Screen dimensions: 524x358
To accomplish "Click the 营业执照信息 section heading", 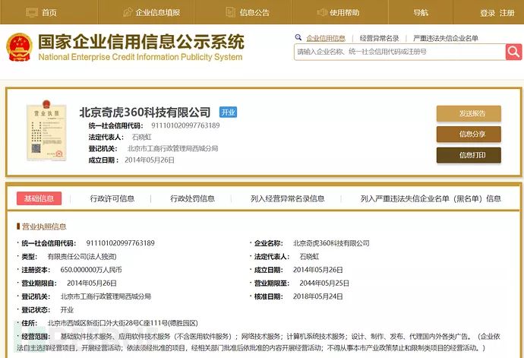I will click(x=44, y=227).
